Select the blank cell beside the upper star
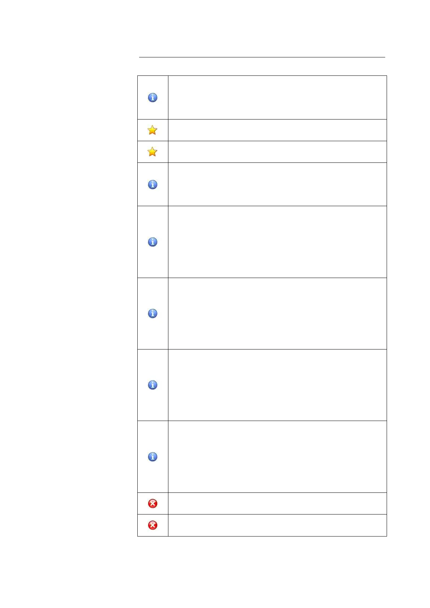This screenshot has height=608, width=430. [277, 130]
